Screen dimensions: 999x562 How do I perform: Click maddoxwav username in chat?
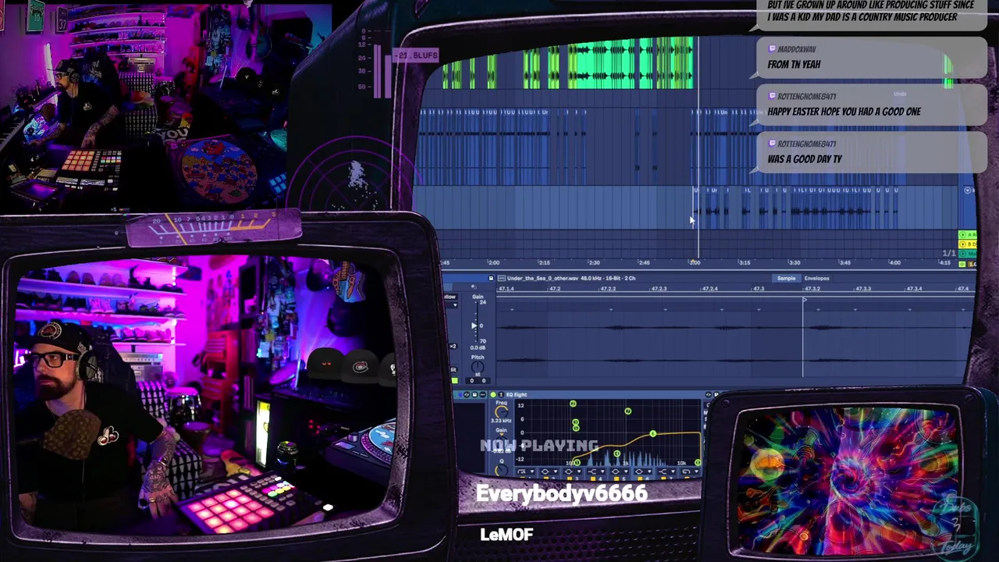(x=796, y=49)
